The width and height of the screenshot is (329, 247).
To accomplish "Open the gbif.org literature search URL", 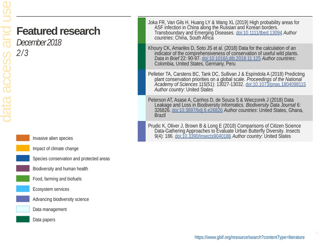I will click(249, 237).
